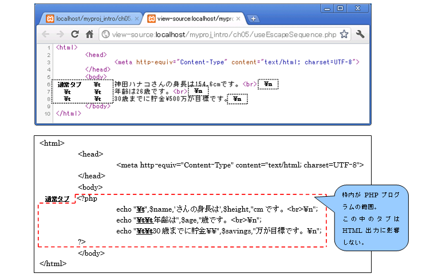Open a new tab with plus button
This screenshot has width=422, height=277.
coord(253,18)
